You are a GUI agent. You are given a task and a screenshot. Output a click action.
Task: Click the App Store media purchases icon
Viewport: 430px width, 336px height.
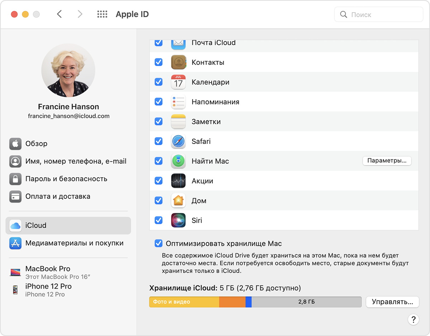[15, 243]
